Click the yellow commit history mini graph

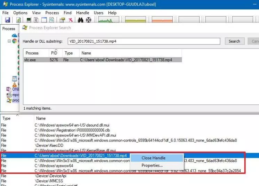(136, 19)
